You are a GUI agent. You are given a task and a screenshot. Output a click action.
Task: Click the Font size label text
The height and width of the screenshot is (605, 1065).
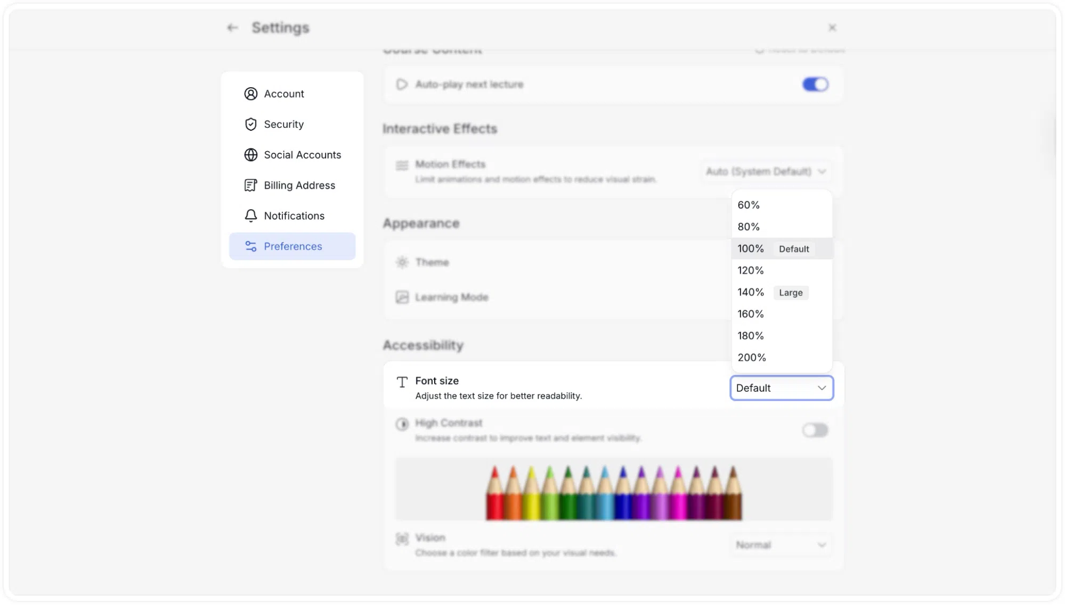tap(437, 381)
